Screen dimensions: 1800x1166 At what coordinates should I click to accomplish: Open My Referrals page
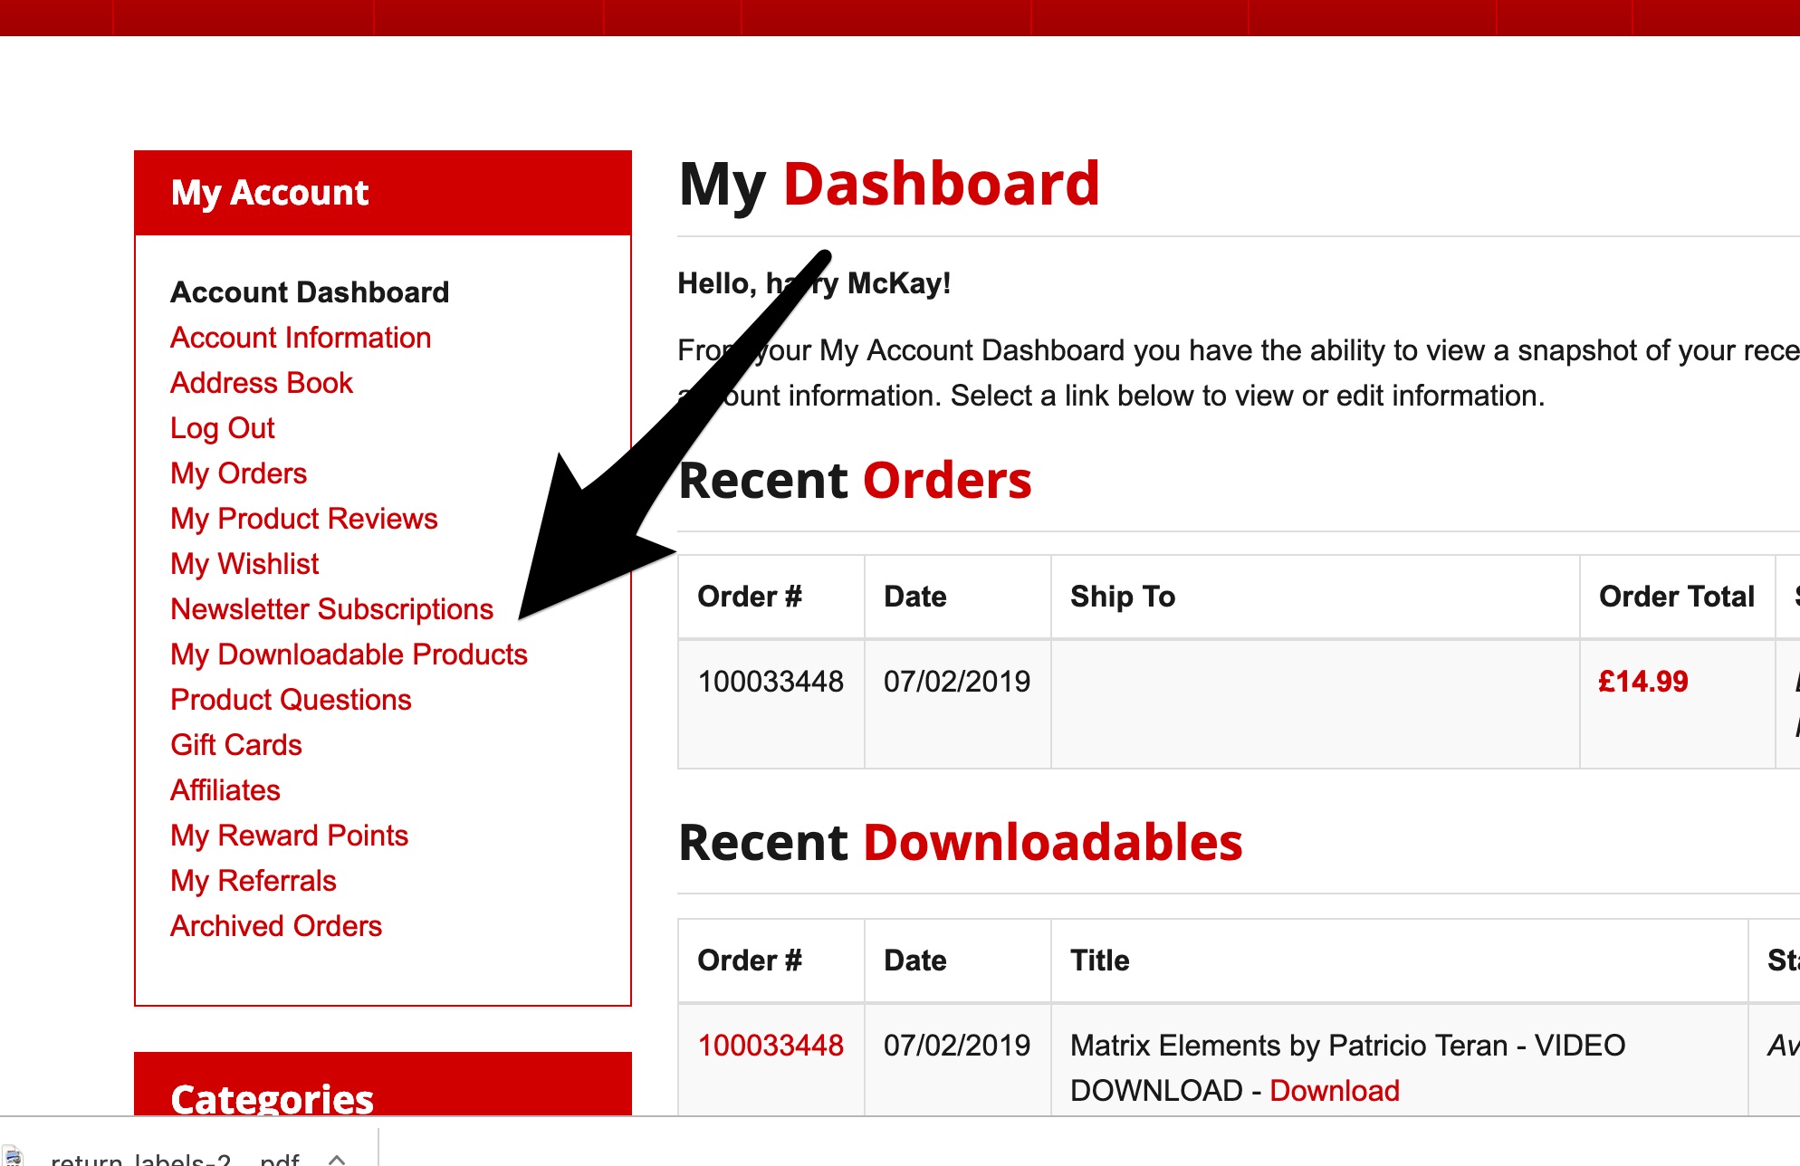[253, 881]
